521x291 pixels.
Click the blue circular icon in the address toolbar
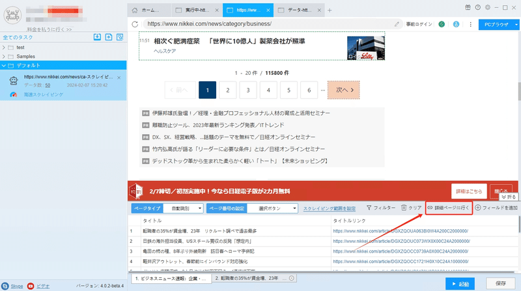pyautogui.click(x=457, y=24)
